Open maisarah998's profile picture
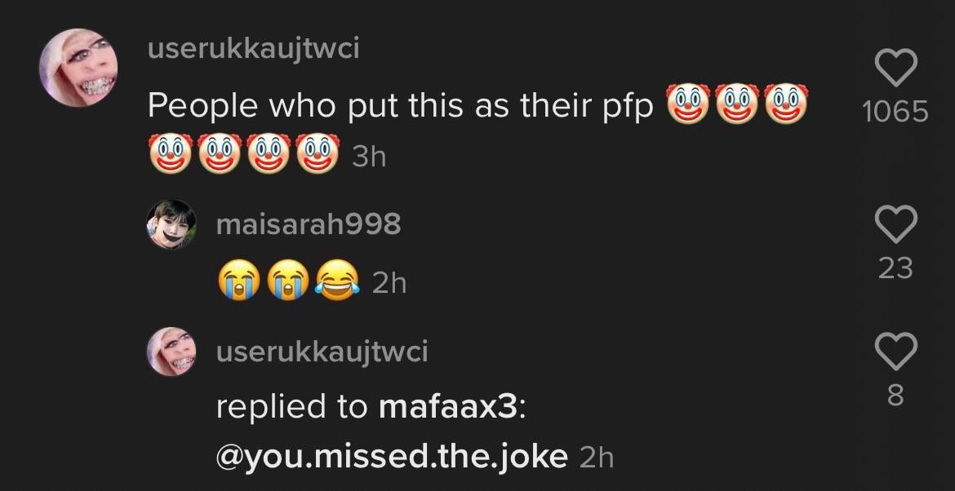This screenshot has height=491, width=955. coord(171,223)
